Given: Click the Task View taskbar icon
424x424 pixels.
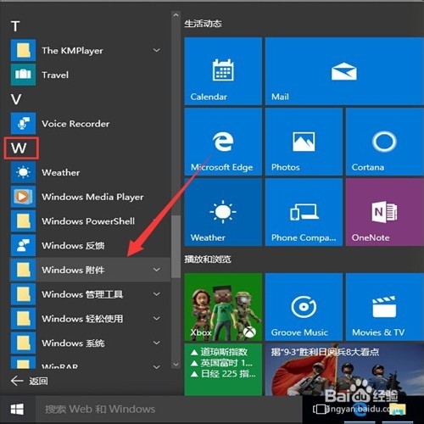Looking at the screenshot, I should (321, 409).
